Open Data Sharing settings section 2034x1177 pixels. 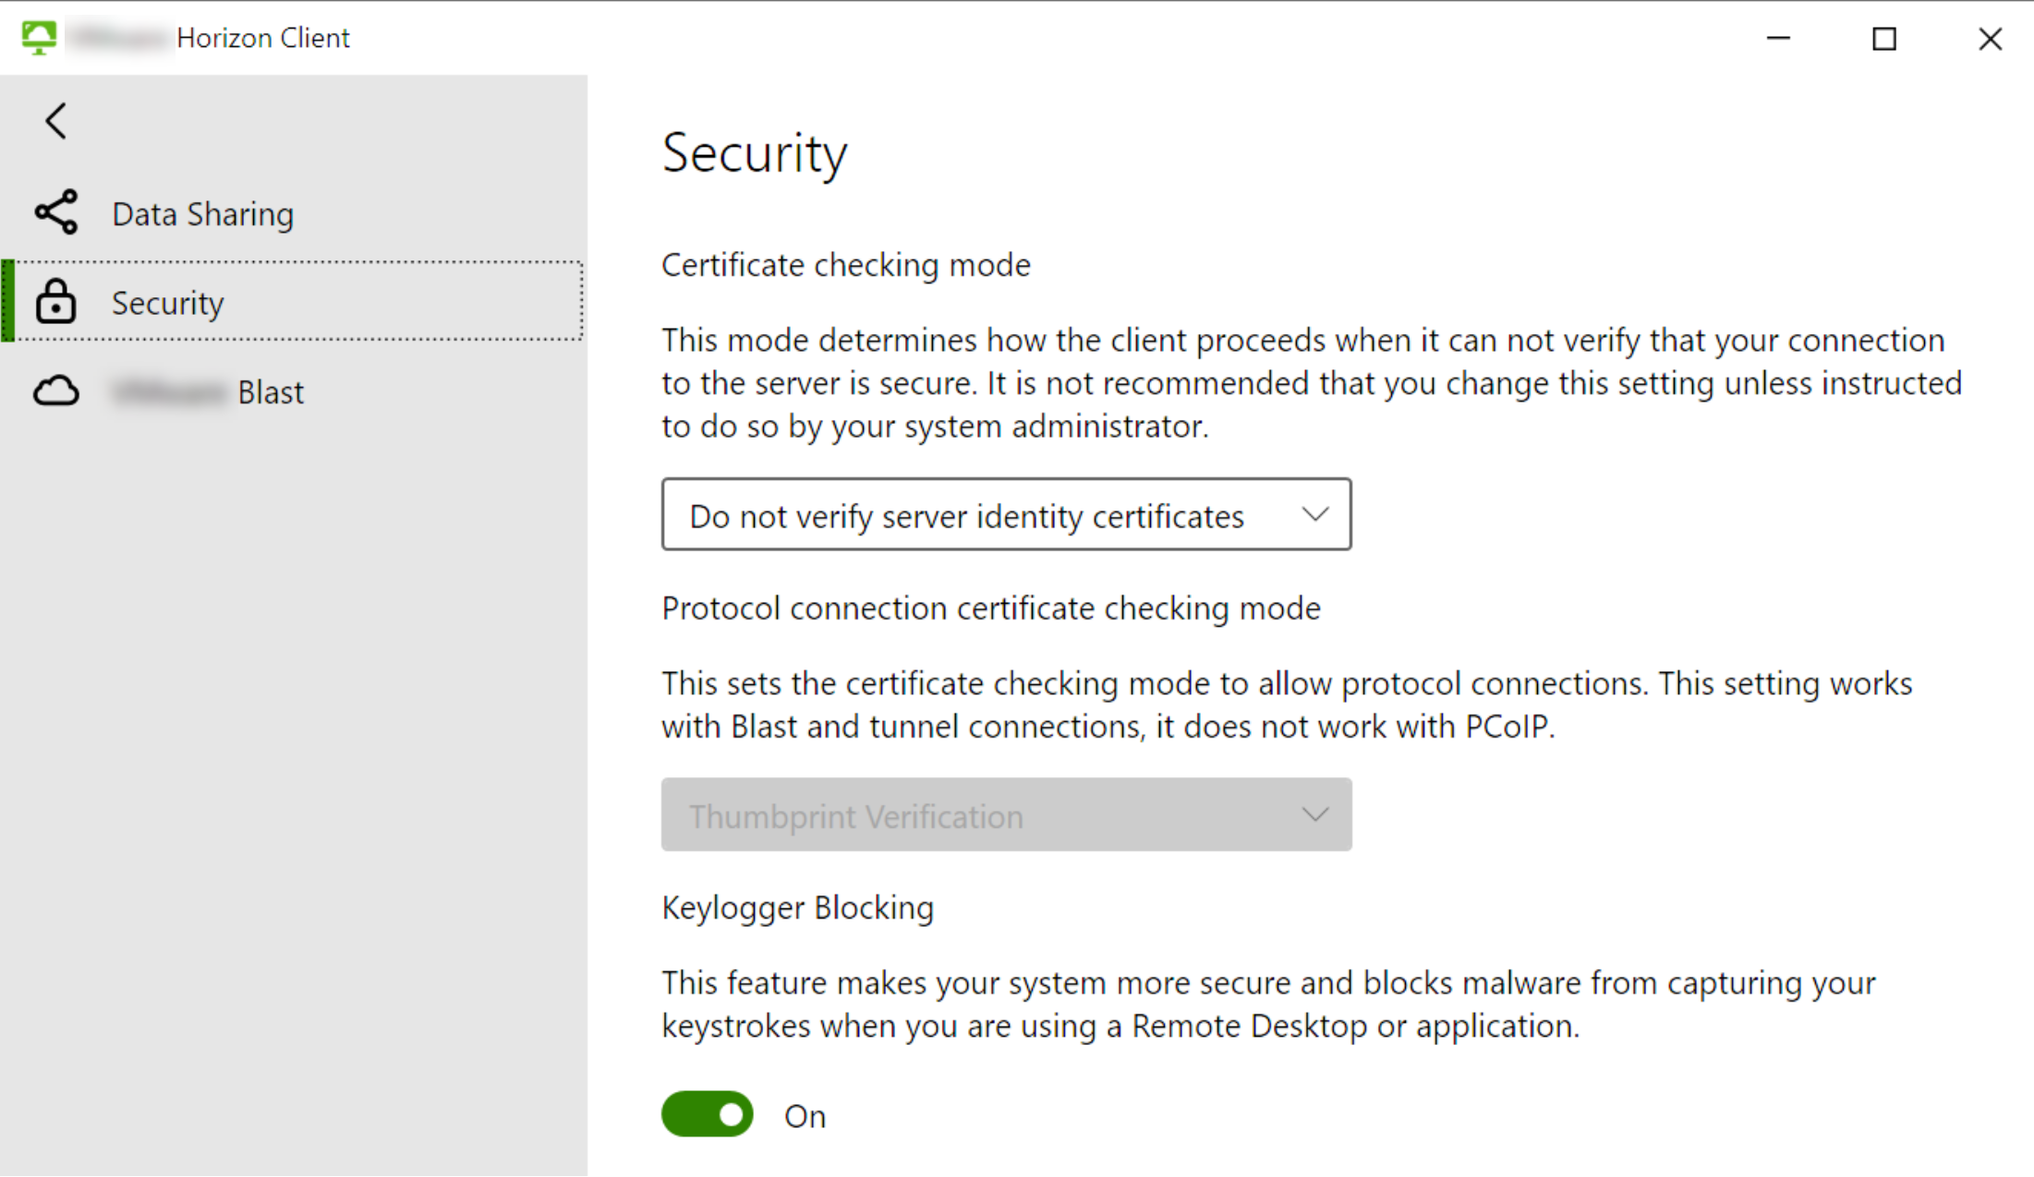294,213
